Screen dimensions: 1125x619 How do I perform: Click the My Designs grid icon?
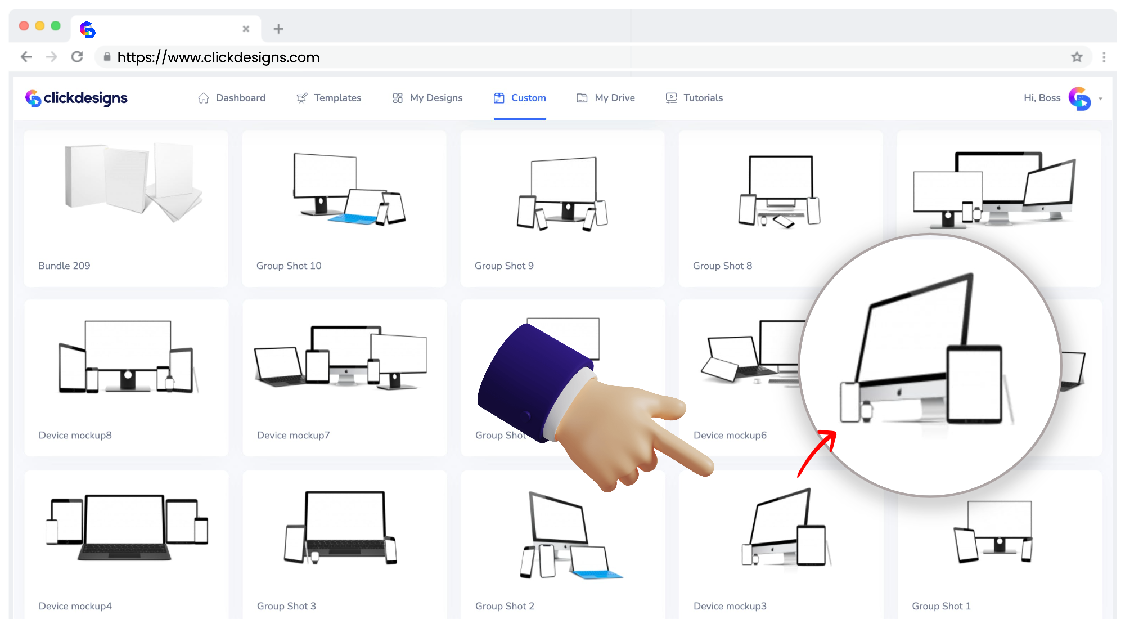tap(398, 98)
